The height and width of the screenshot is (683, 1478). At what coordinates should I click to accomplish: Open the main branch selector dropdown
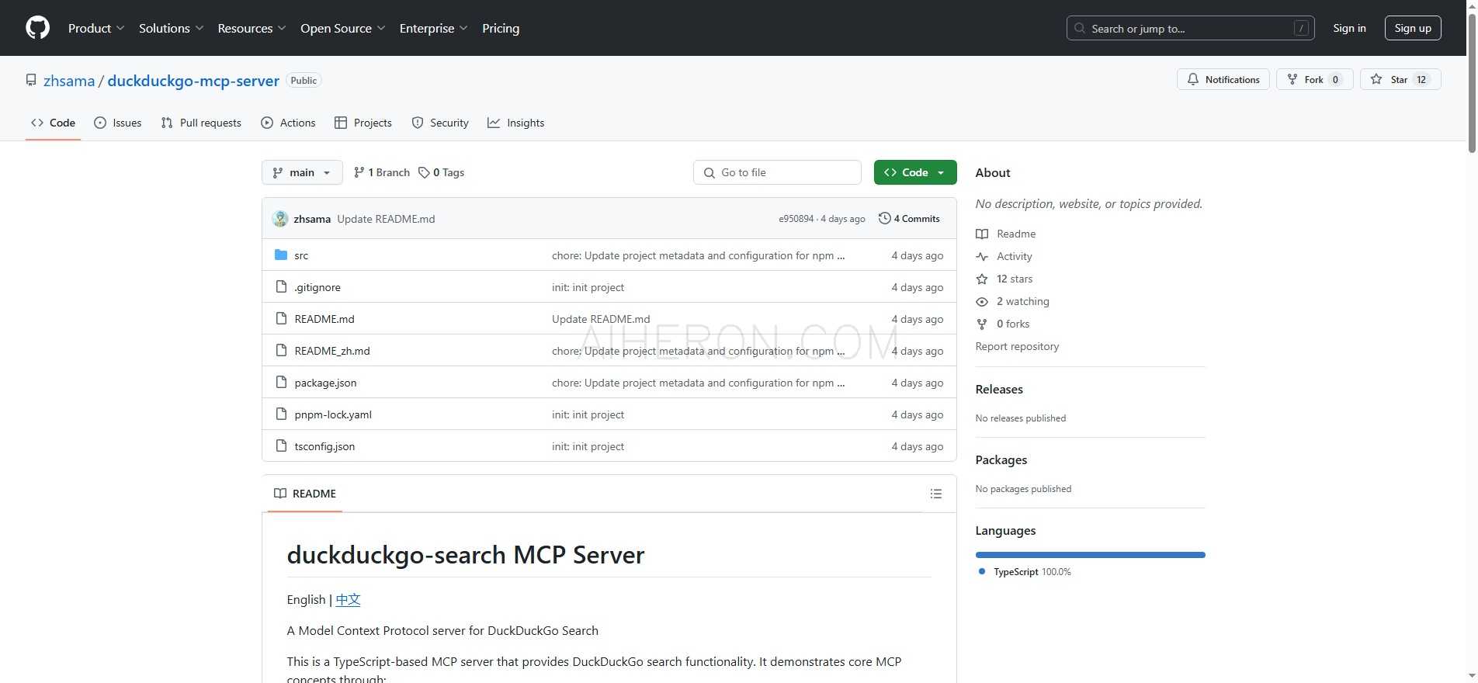point(302,172)
